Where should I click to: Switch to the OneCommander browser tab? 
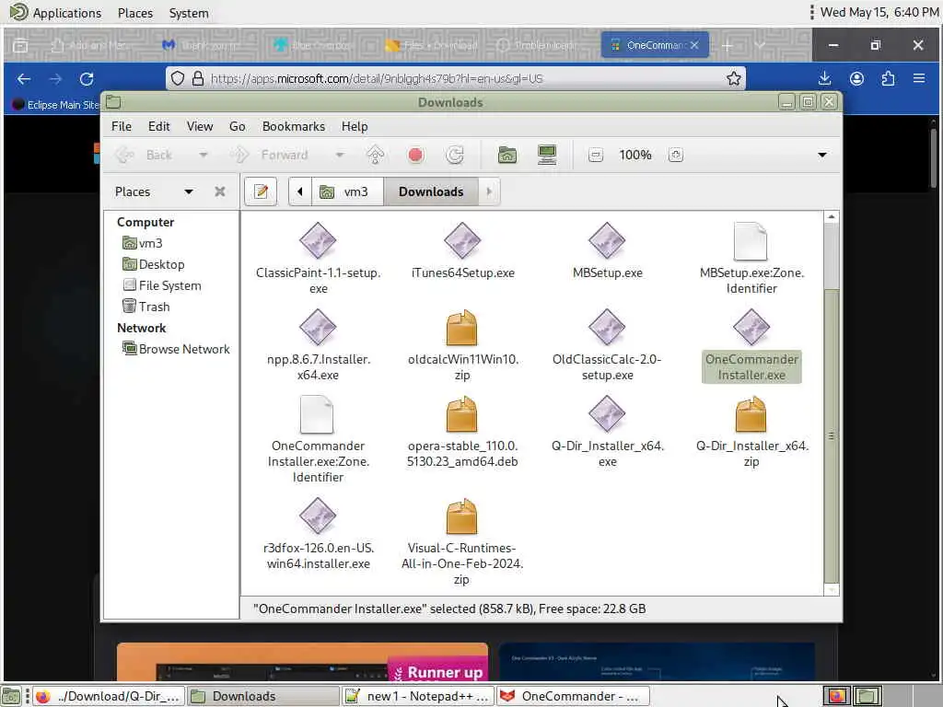pos(655,45)
